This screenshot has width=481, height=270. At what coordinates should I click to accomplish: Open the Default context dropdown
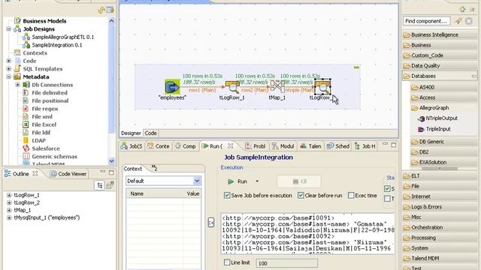tap(197, 181)
